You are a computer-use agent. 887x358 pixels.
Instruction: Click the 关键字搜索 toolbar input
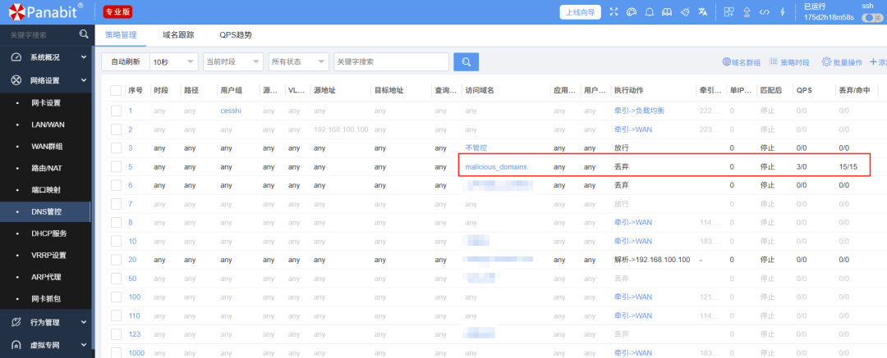coord(392,61)
